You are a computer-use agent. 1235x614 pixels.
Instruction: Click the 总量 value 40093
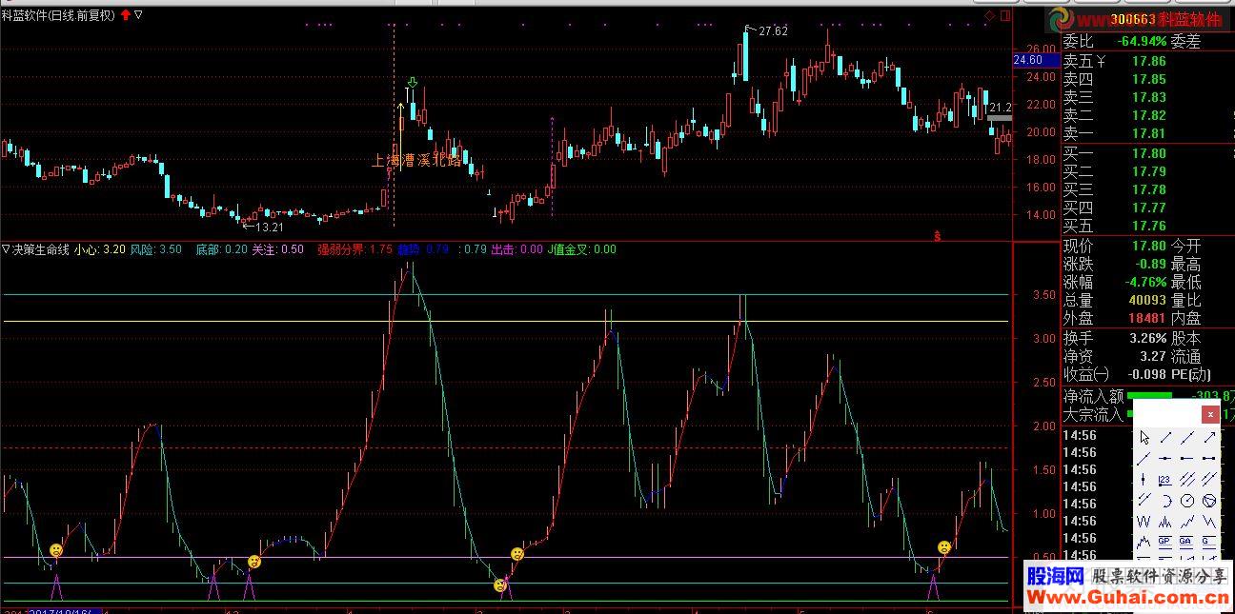pyautogui.click(x=1145, y=300)
